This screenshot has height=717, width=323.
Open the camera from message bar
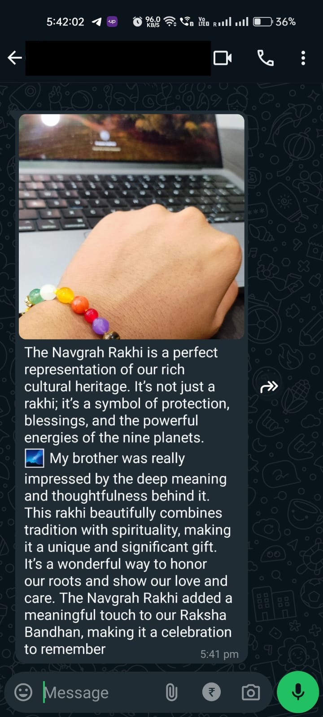pyautogui.click(x=250, y=692)
